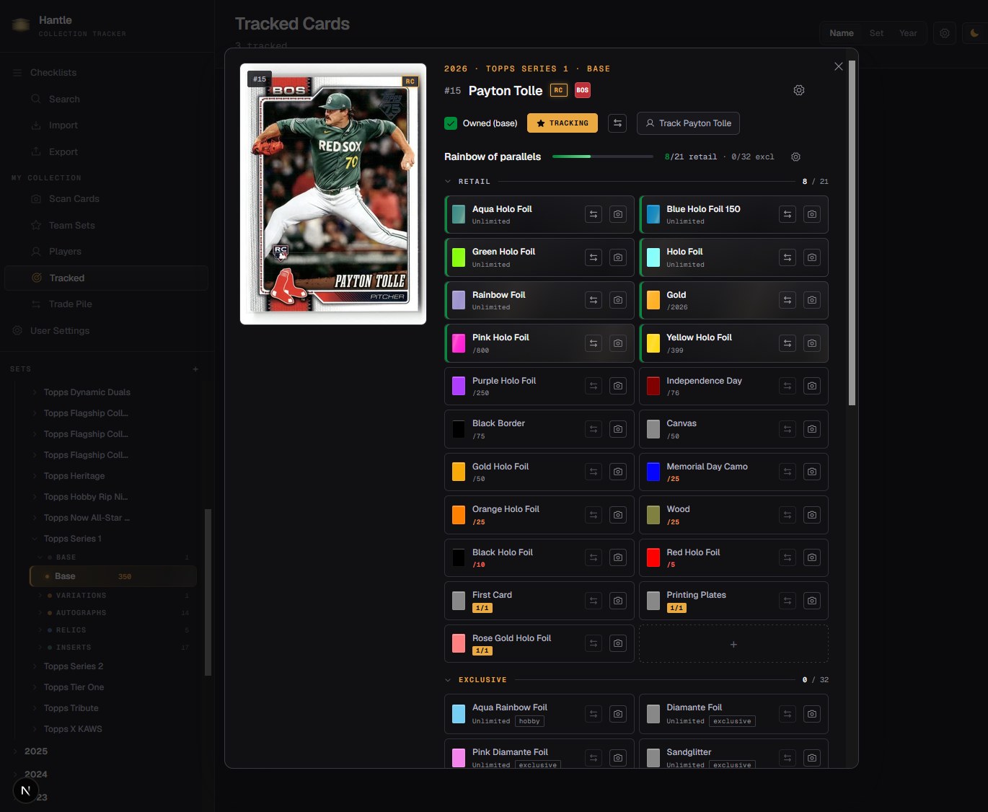The height and width of the screenshot is (812, 988).
Task: Mark Pink Diamante Foil as owned
Action: 539,754
